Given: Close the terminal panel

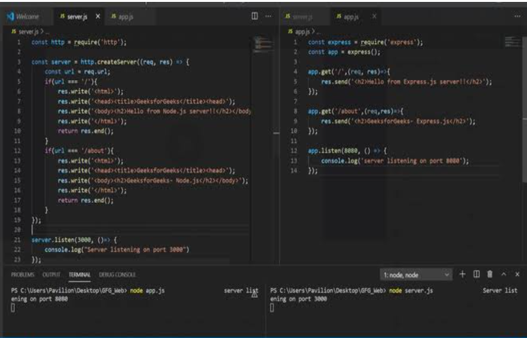Looking at the screenshot, I should pos(517,274).
